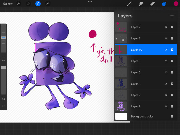Image resolution: width=180 pixels, height=135 pixels.
Task: Select the purple character Layer 2 thumbnail
Action: pos(121,106)
